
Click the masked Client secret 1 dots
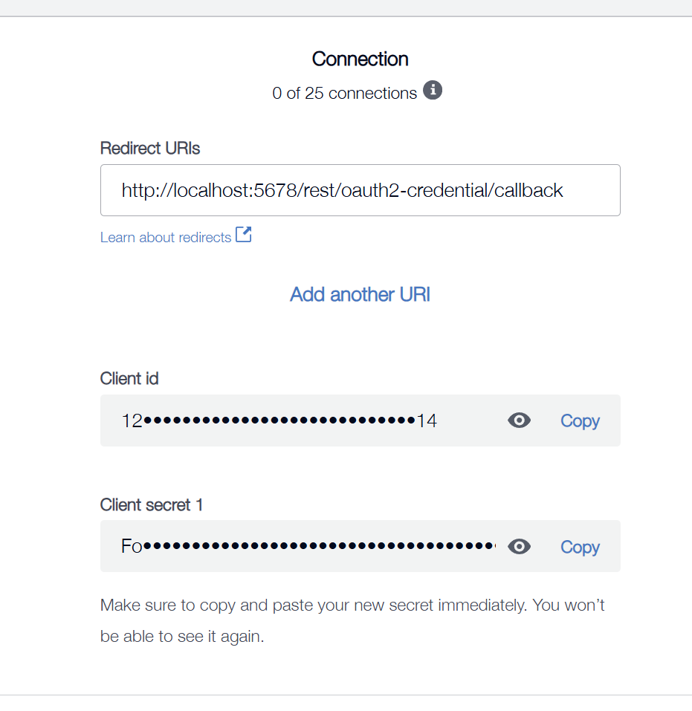click(320, 546)
